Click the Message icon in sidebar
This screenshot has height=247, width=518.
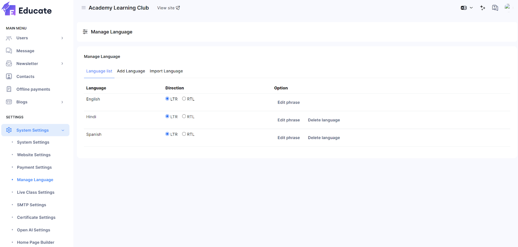tap(9, 51)
